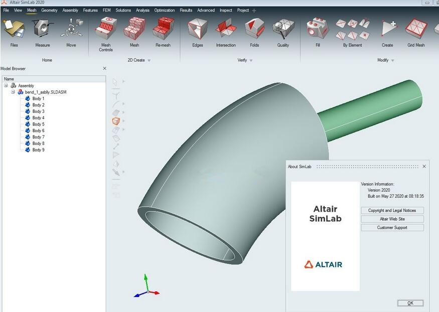
Task: Select Body 6 in the model tree
Action: click(38, 131)
